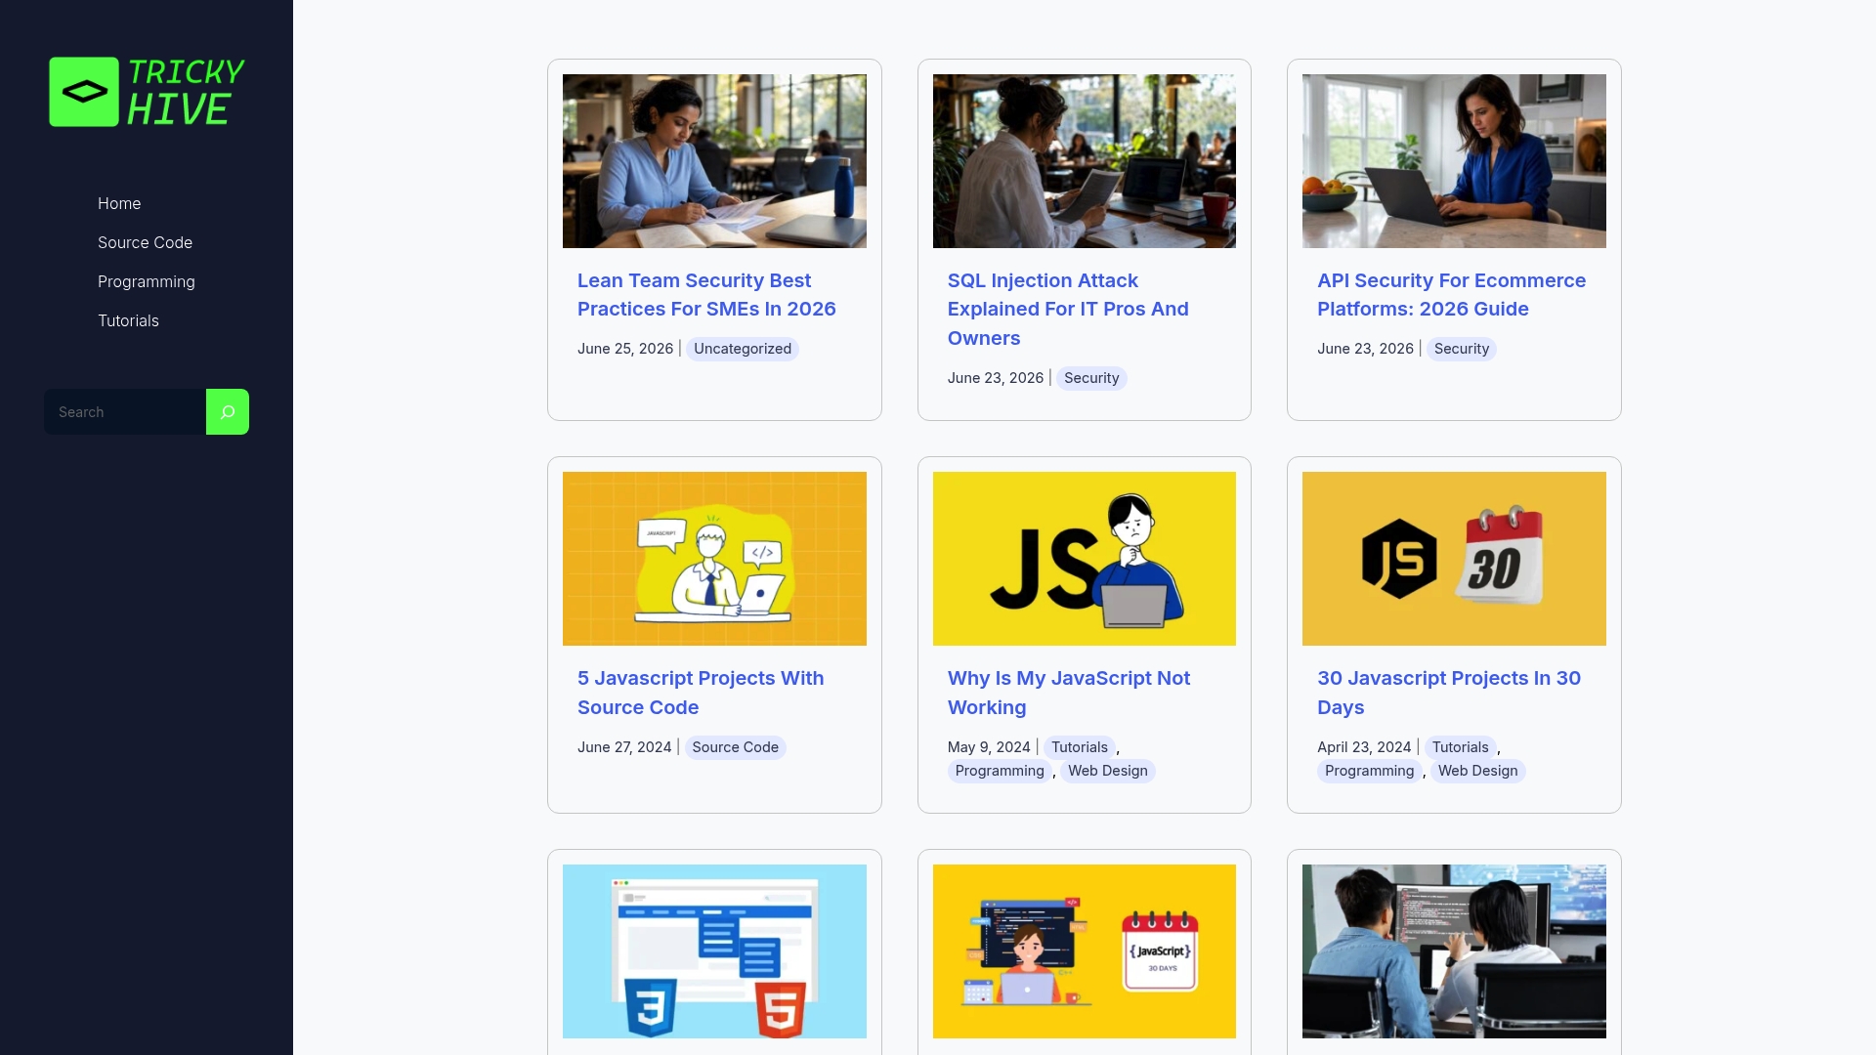Select Programming tag on JavaScript Not Working post
This screenshot has height=1055, width=1876.
click(x=1000, y=771)
